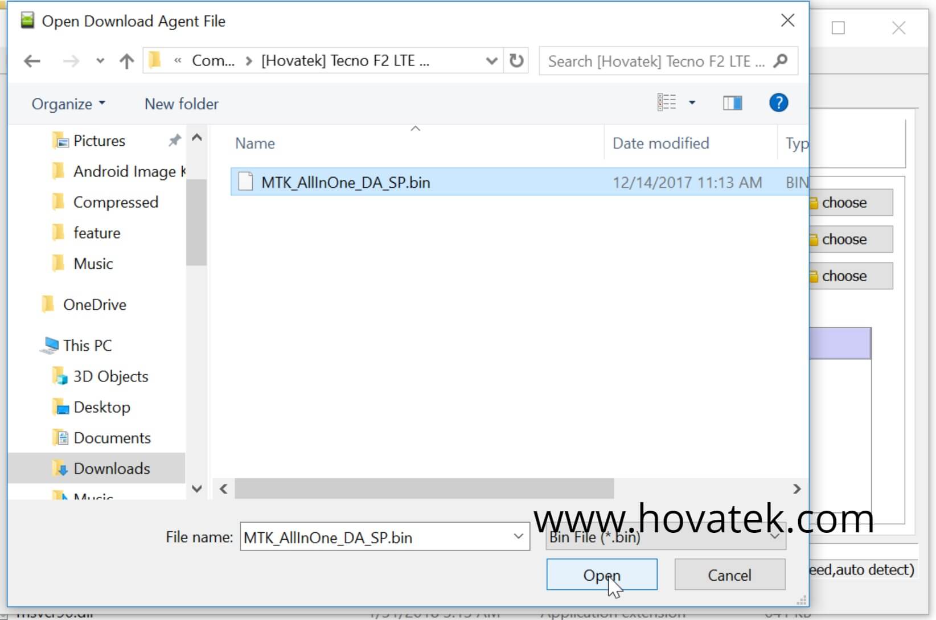Show the preview pane

(732, 103)
